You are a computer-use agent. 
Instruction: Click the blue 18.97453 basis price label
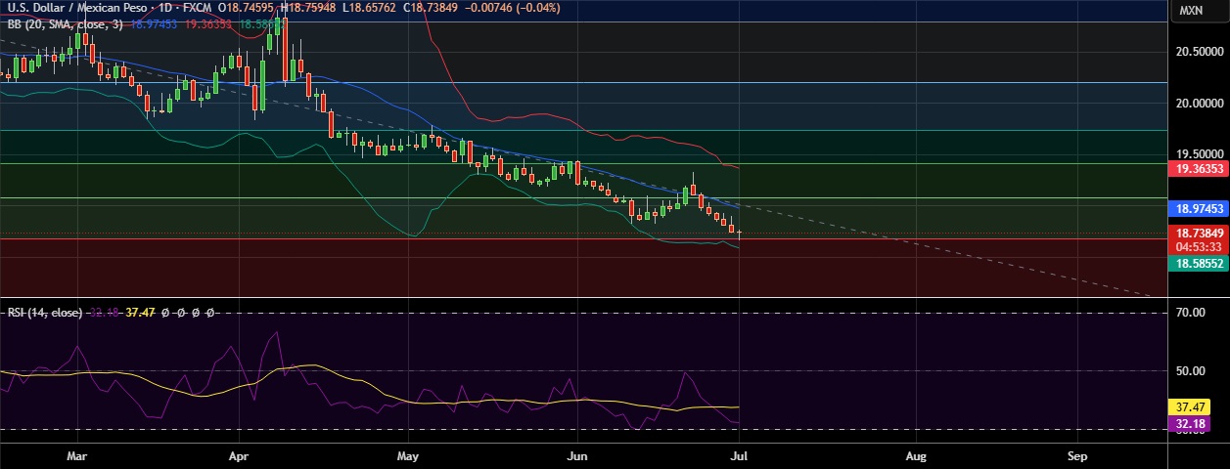(x=1199, y=209)
